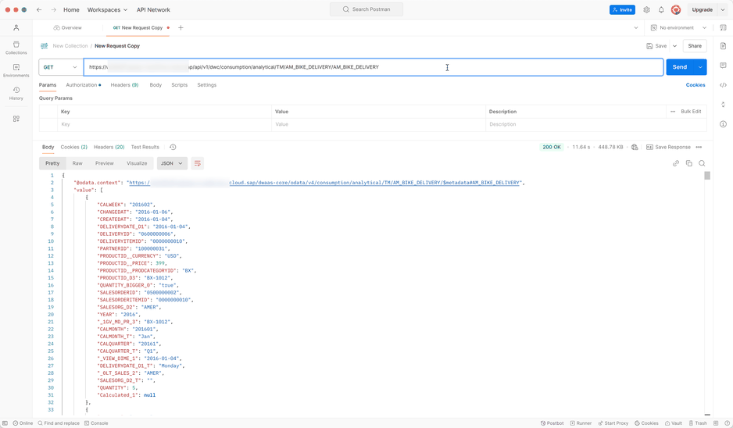Switch to the request Body tab
The width and height of the screenshot is (733, 428).
point(156,85)
